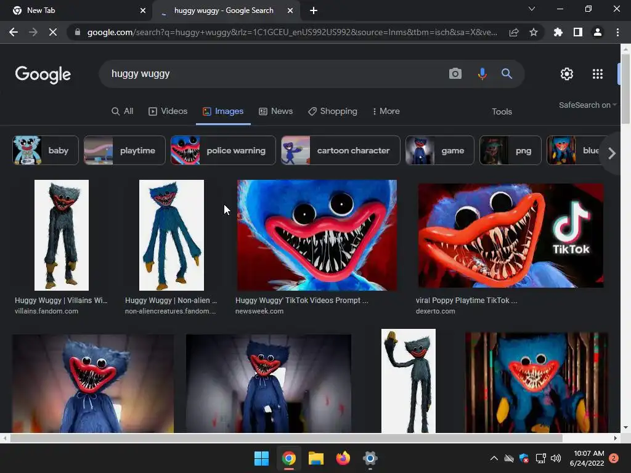This screenshot has height=473, width=631.
Task: Open the notification count badge
Action: pos(614,458)
